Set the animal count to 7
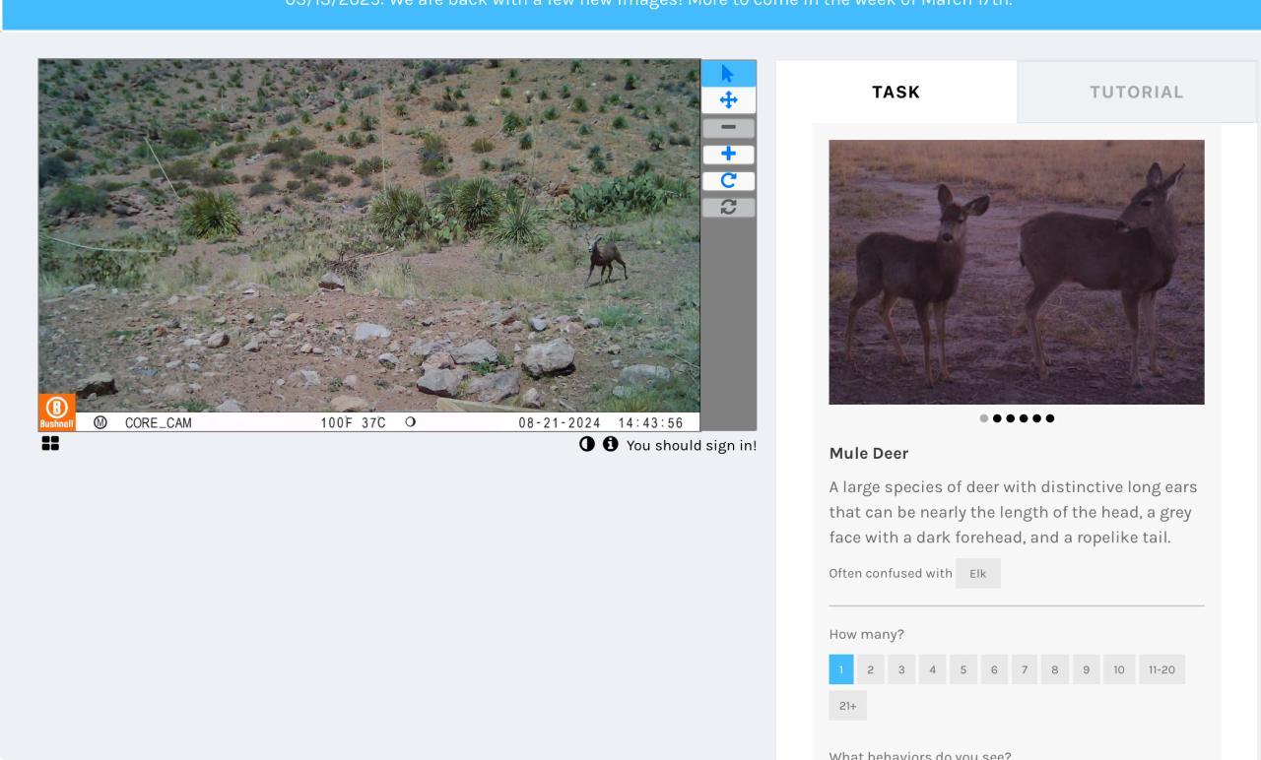 [1025, 669]
